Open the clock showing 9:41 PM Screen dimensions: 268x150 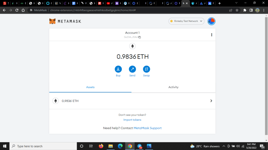coord(251,146)
